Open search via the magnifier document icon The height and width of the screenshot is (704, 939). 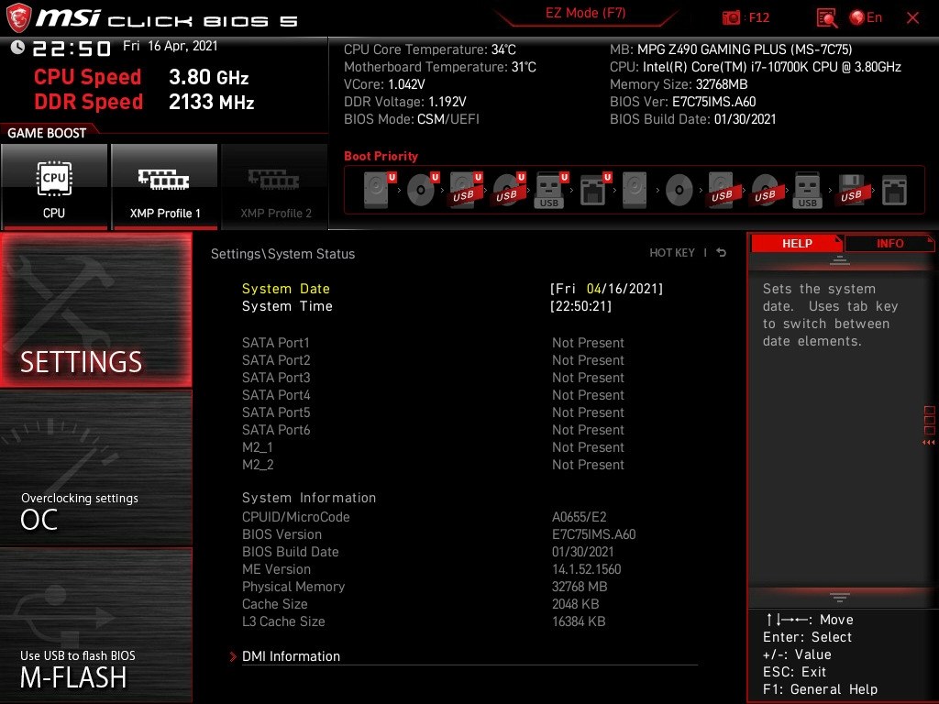(824, 17)
